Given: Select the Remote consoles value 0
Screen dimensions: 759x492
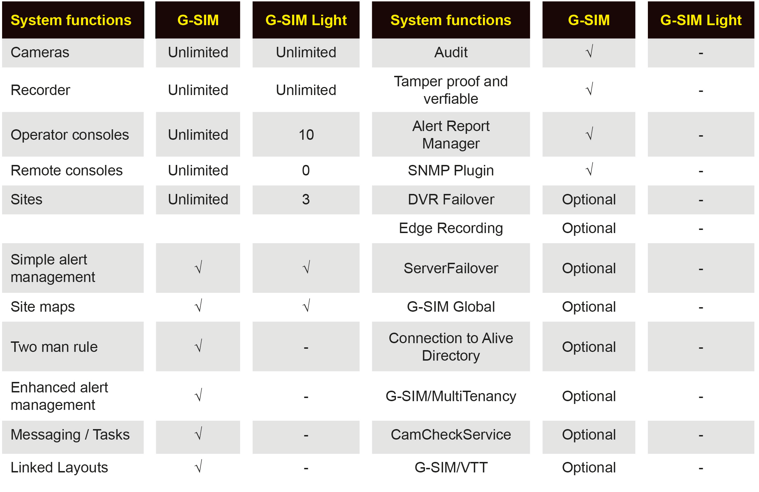Looking at the screenshot, I should click(x=306, y=171).
